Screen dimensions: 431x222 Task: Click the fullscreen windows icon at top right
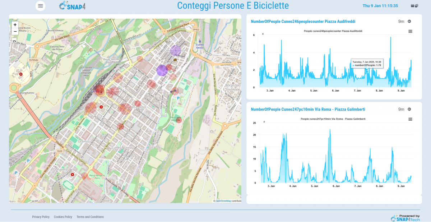coord(414,6)
